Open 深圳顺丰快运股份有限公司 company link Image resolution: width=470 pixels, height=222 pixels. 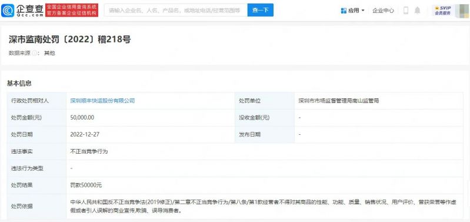click(x=102, y=101)
